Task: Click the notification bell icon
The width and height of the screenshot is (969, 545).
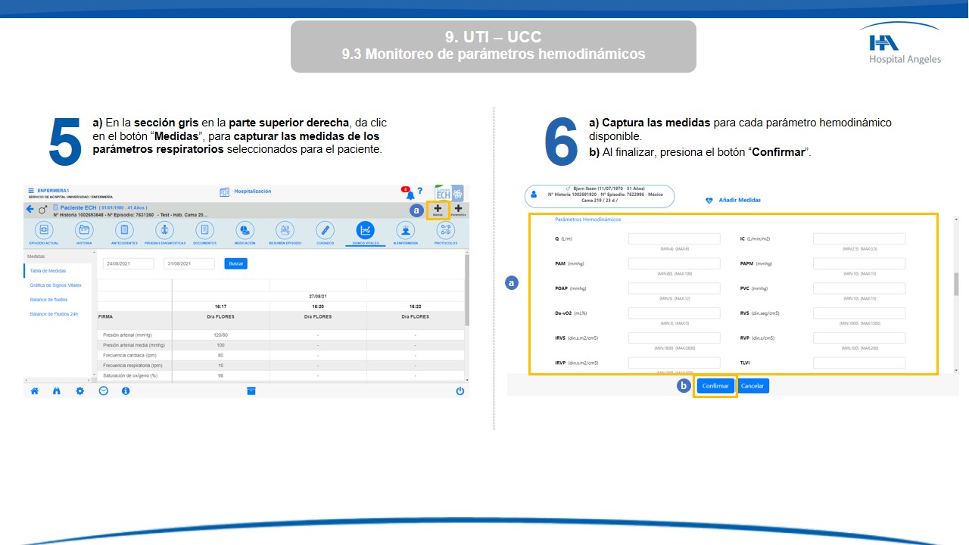Action: pos(410,194)
